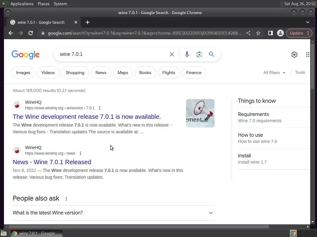Image resolution: width=317 pixels, height=237 pixels.
Task: Select the Chrome window in taskbar
Action: (37, 233)
